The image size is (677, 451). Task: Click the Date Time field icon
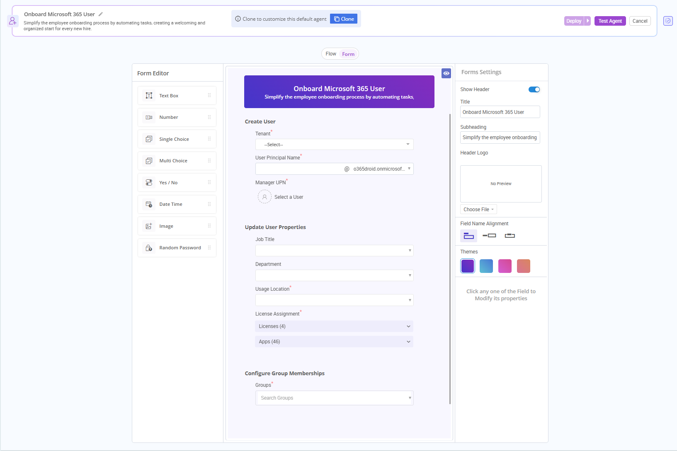(149, 204)
